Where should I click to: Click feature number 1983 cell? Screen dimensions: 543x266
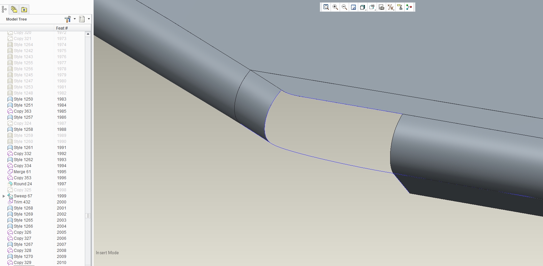tap(62, 99)
